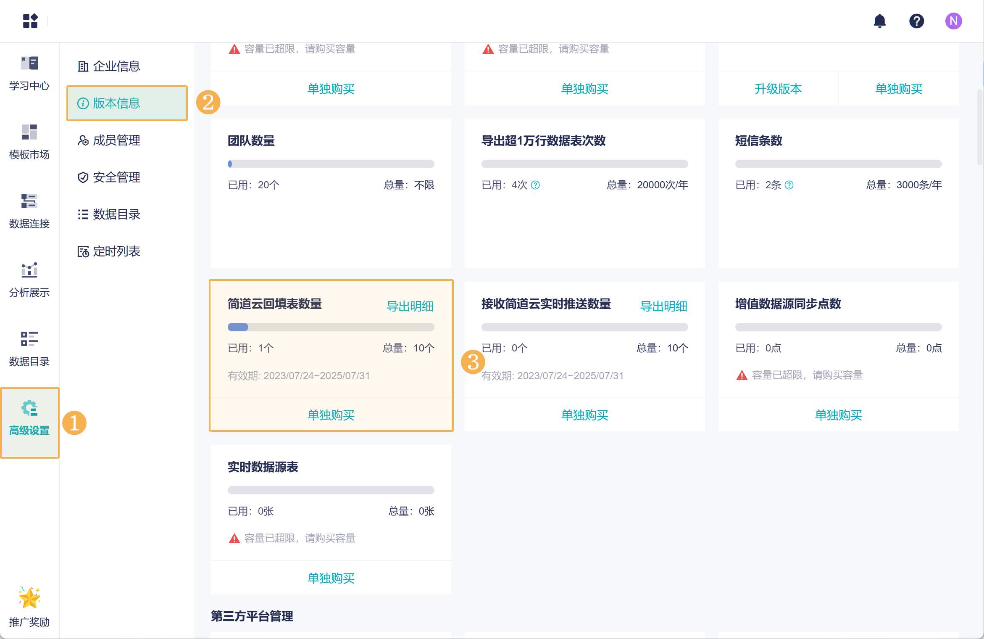Click info icon beside 已用 4次

pyautogui.click(x=535, y=185)
